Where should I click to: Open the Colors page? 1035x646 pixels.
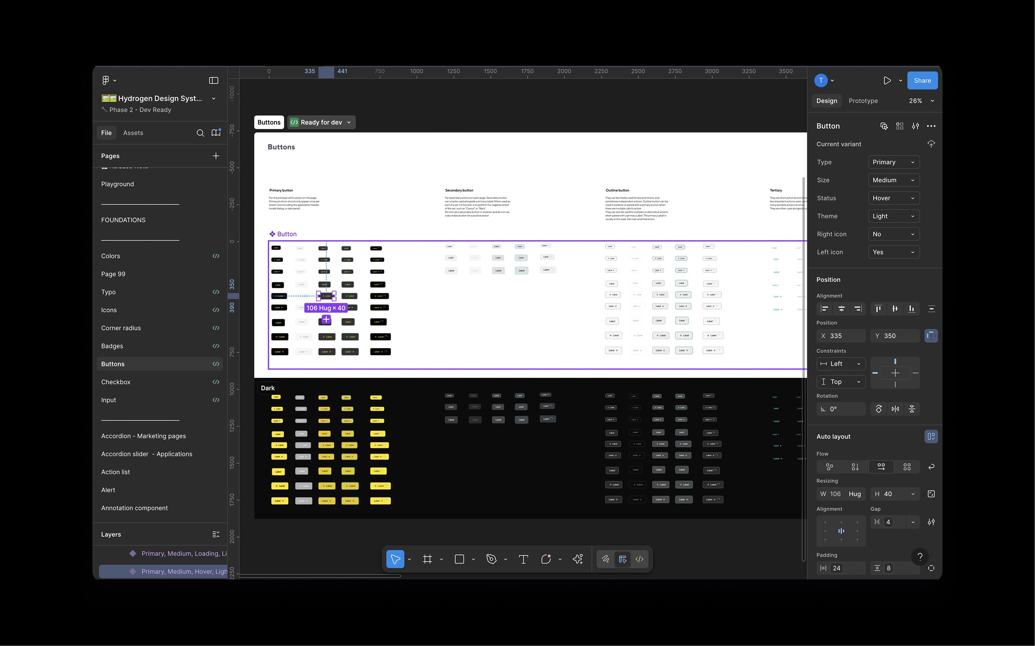160,256
